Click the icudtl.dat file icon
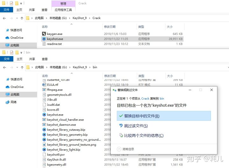This screenshot has height=168, width=229. tap(44, 104)
